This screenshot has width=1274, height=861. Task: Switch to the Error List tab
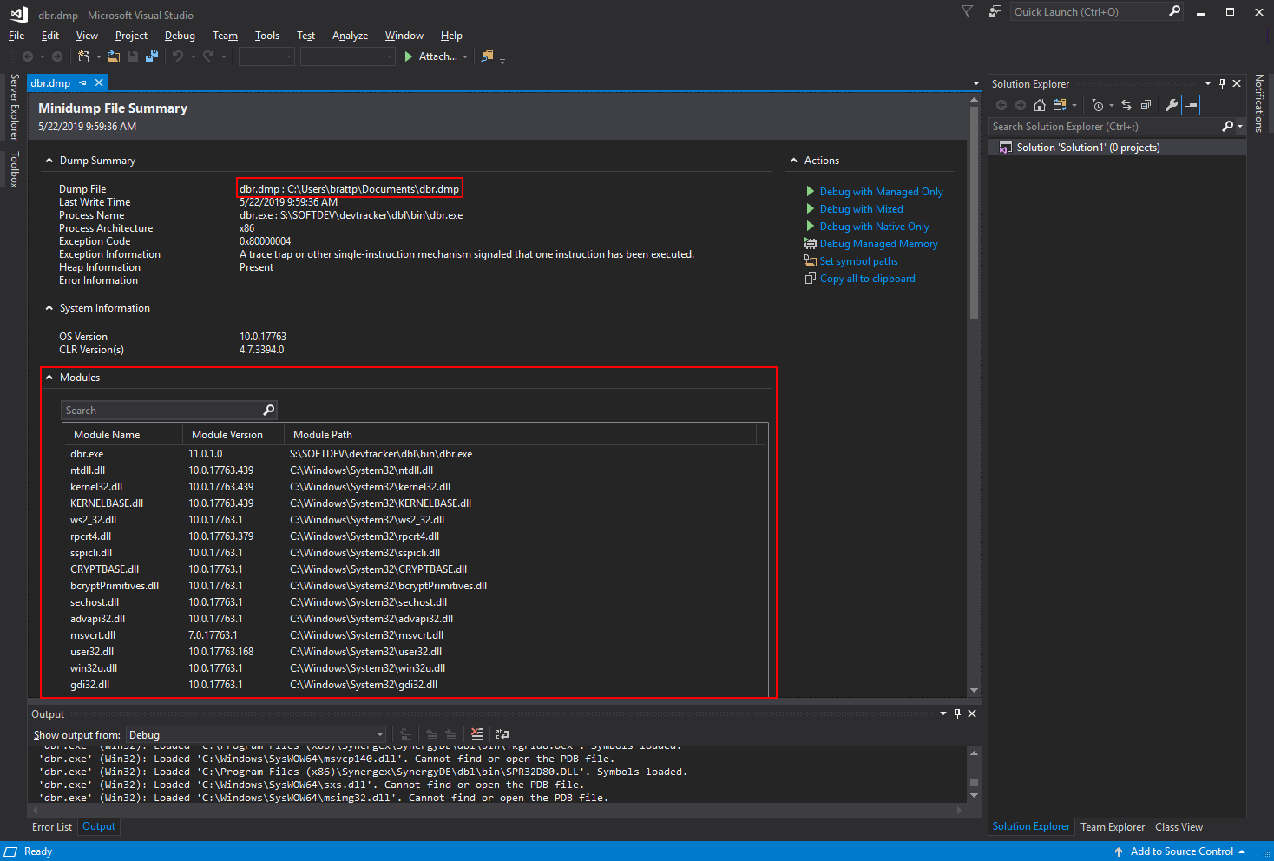click(x=52, y=827)
